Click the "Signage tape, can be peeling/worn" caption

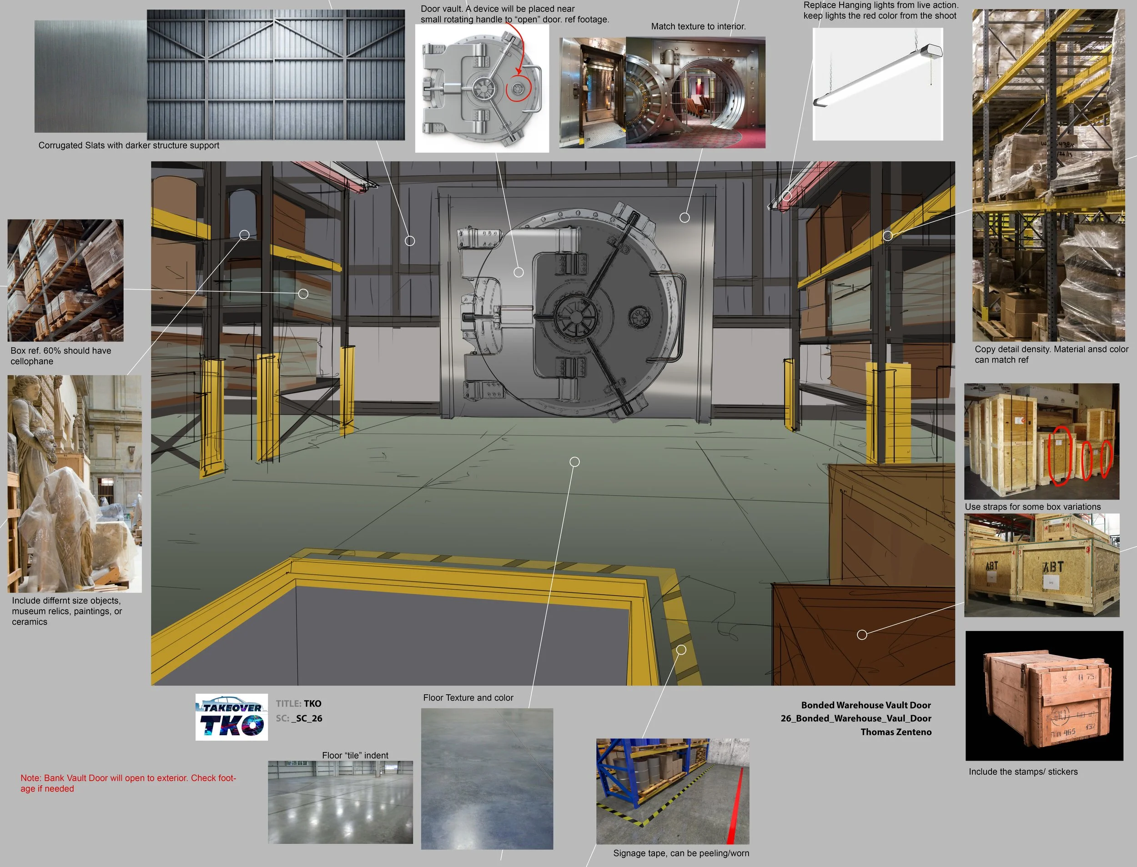click(x=681, y=853)
